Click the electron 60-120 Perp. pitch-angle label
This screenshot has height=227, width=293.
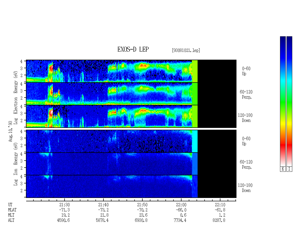coord(246,94)
